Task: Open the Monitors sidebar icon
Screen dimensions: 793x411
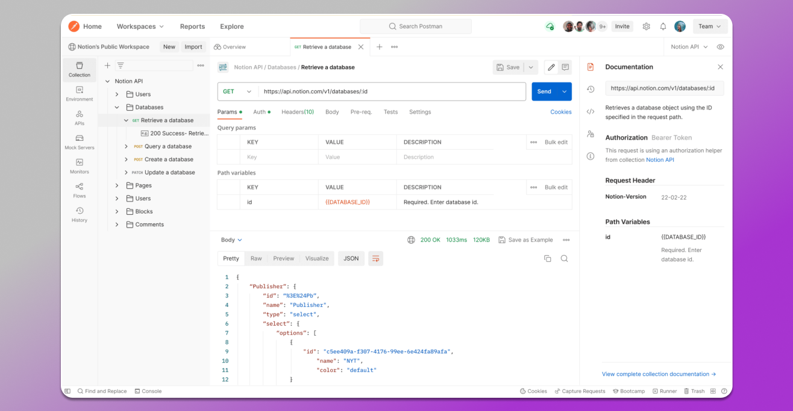Action: (x=79, y=166)
